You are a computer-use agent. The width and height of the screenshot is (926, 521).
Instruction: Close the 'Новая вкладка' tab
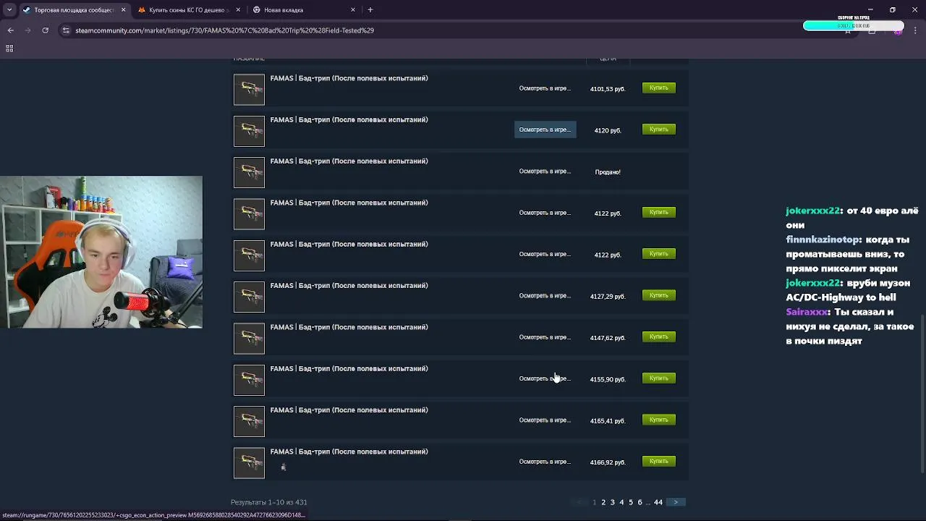click(353, 10)
